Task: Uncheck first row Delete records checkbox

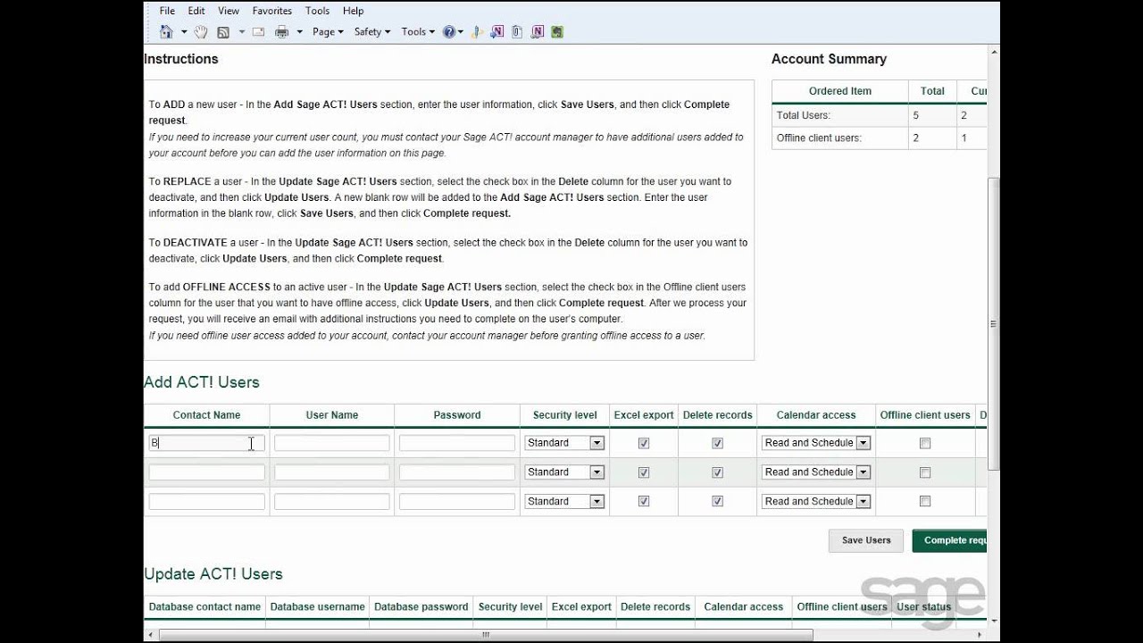Action: point(717,443)
